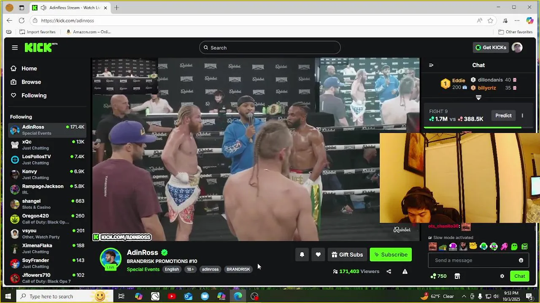Open Other favorites folder

(515, 32)
